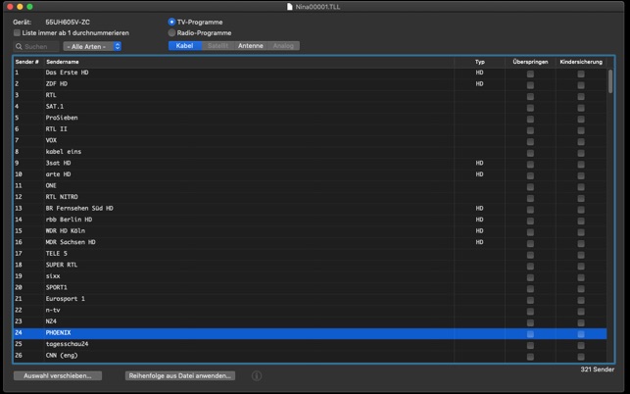Toggle Überspringen checkbox for Das Erste HD
Viewport: 630px width, 394px height.
coord(530,74)
